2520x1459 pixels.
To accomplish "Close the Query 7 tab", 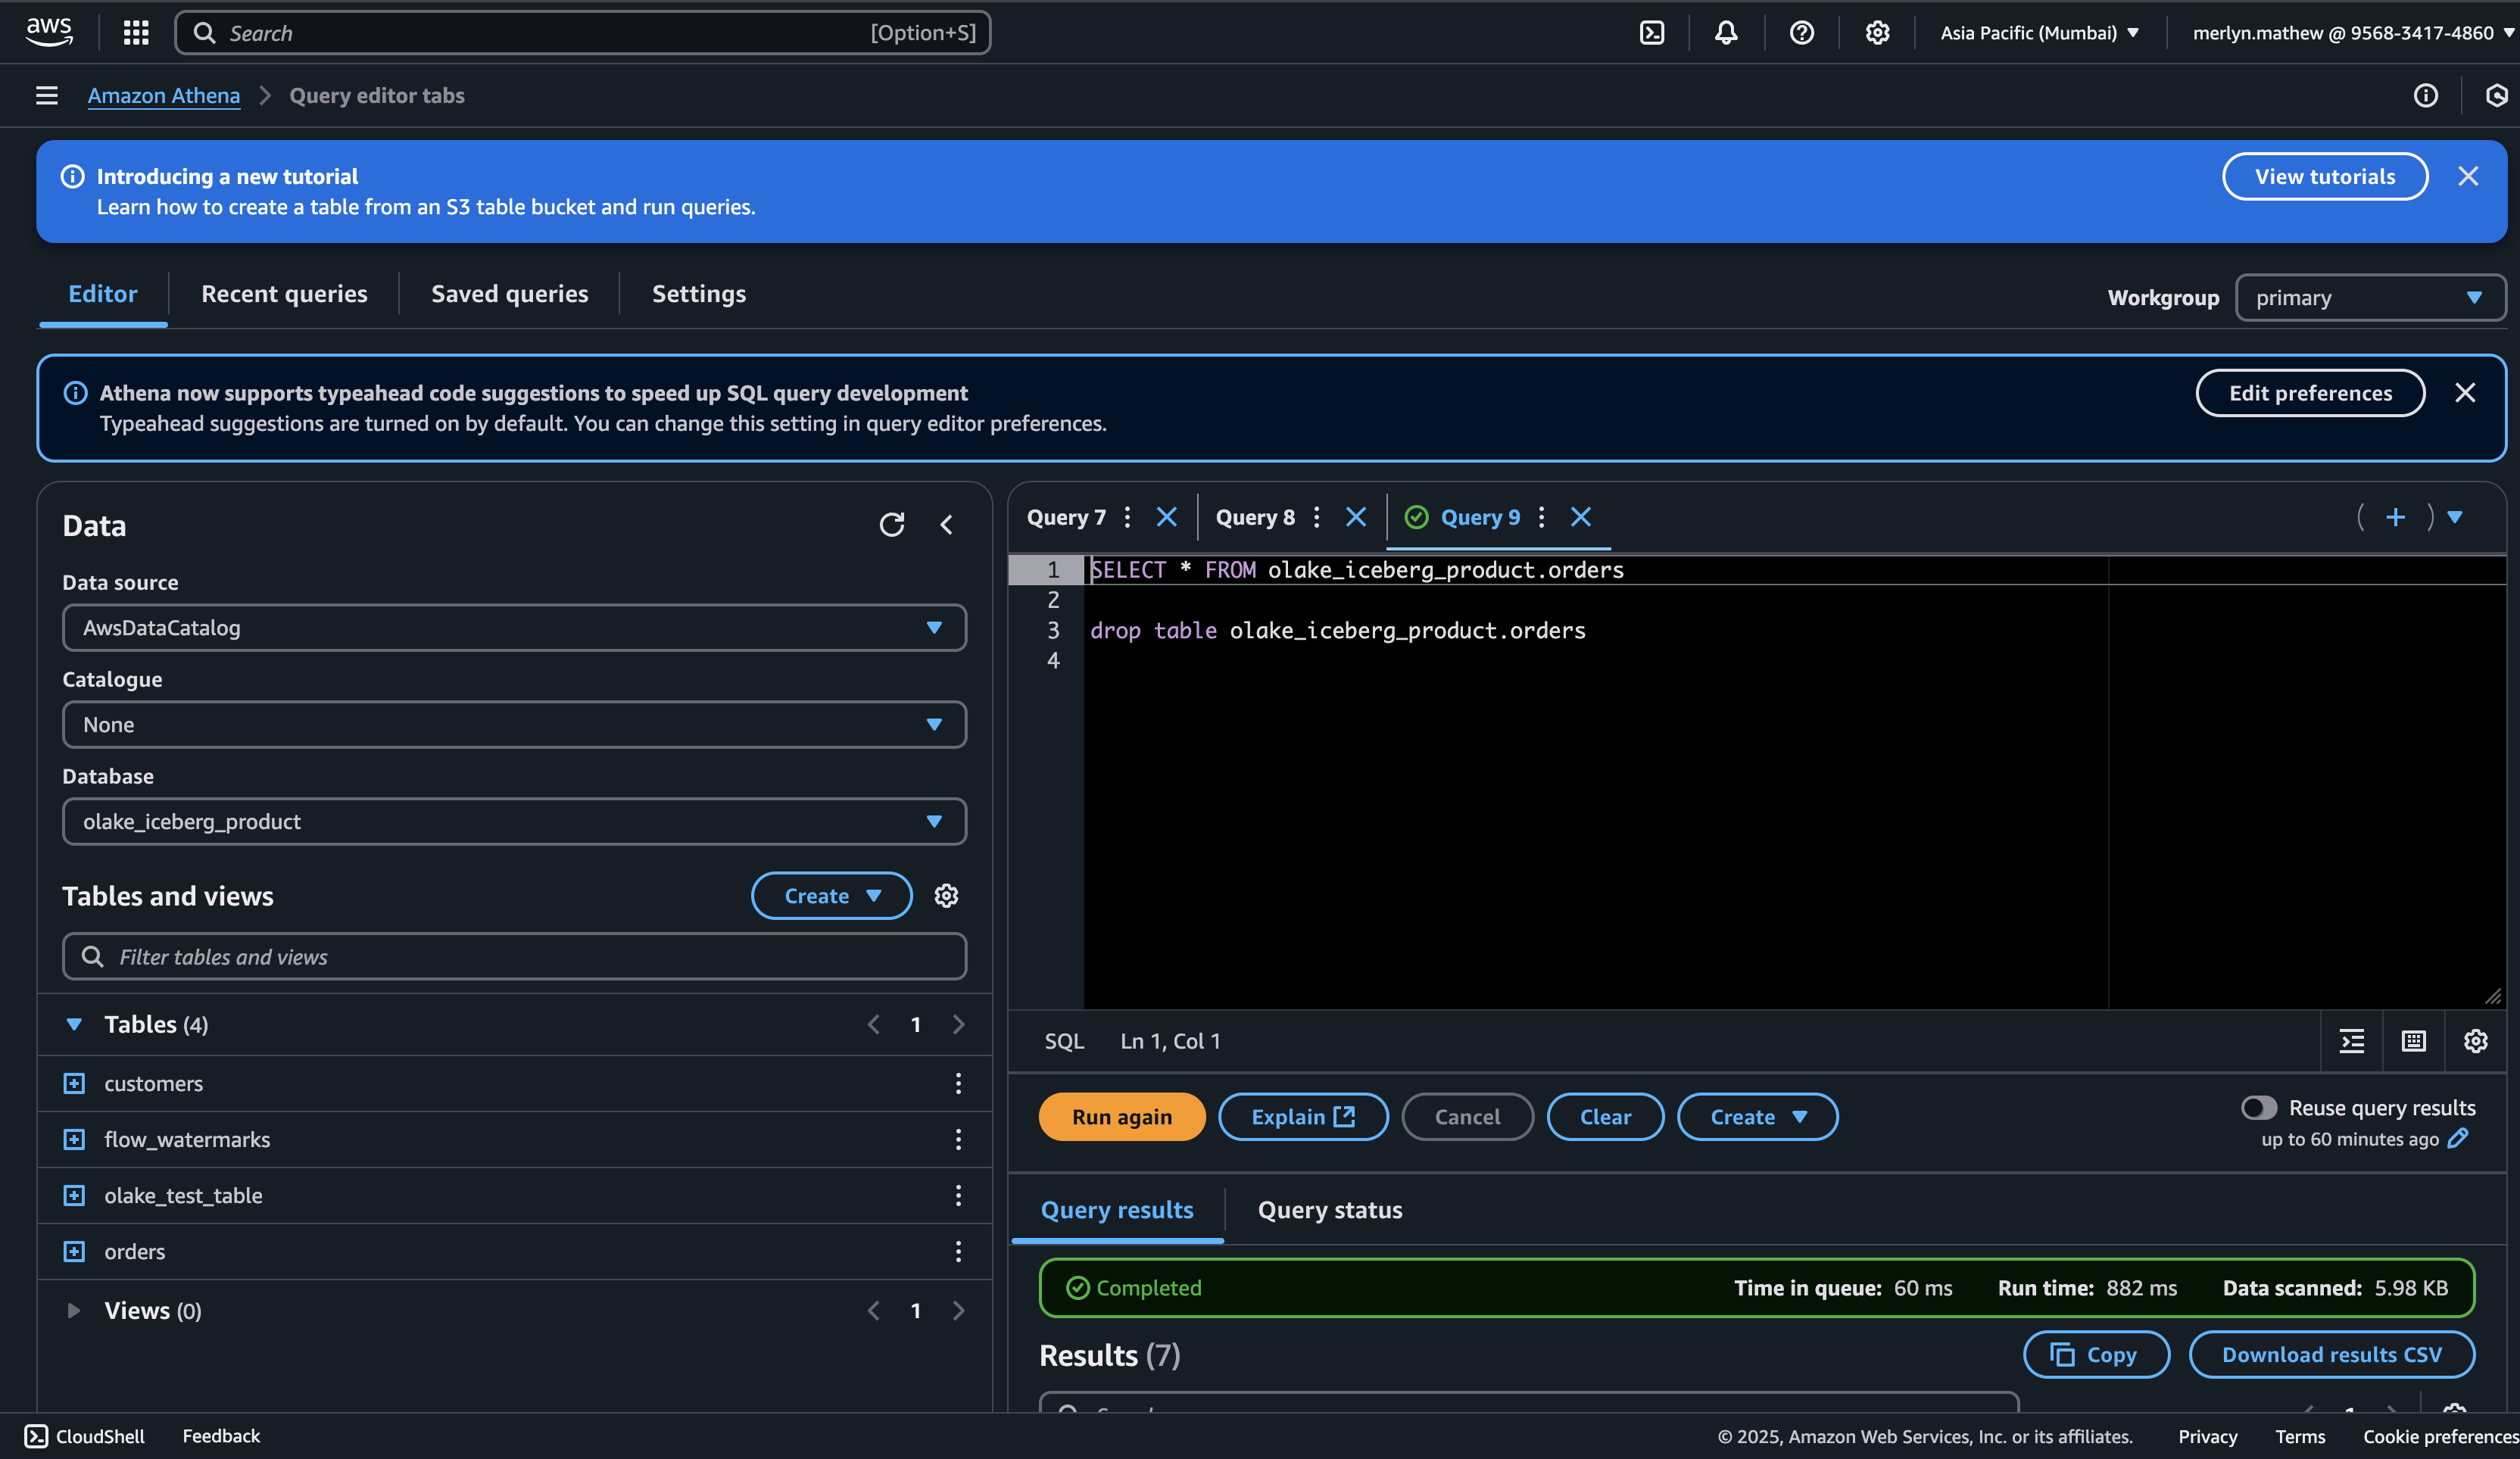I will [x=1166, y=517].
